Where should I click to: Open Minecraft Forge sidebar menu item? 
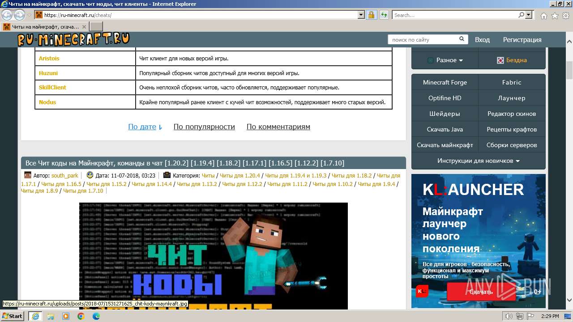click(445, 82)
